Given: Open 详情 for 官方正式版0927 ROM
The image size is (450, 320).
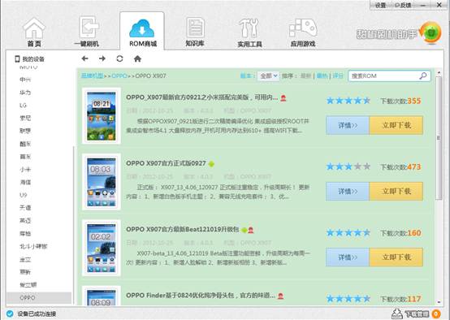Looking at the screenshot, I should coord(348,191).
